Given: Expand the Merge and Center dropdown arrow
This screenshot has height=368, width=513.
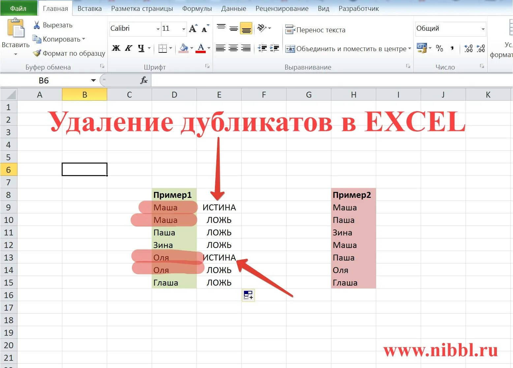Looking at the screenshot, I should click(409, 48).
